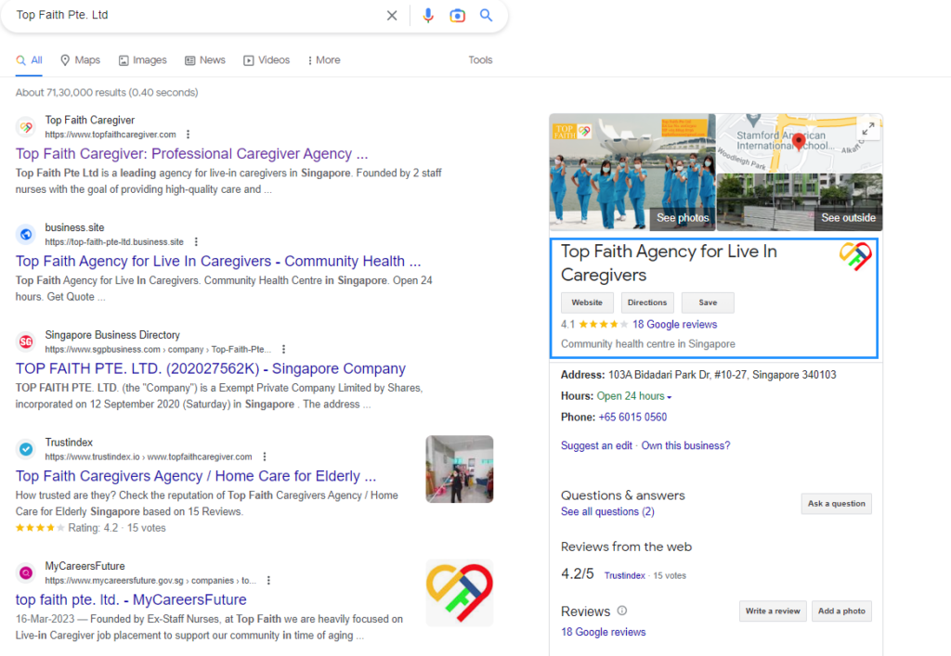Start voice search with the microphone icon

(428, 15)
